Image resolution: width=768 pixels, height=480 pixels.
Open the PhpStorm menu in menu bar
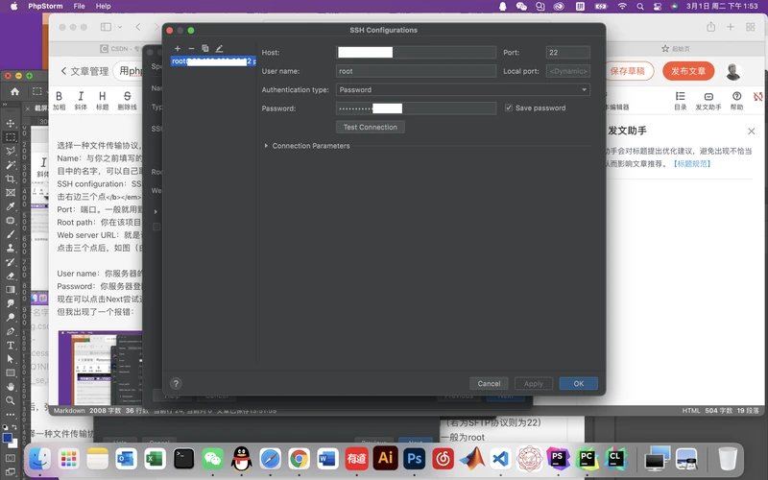point(45,6)
